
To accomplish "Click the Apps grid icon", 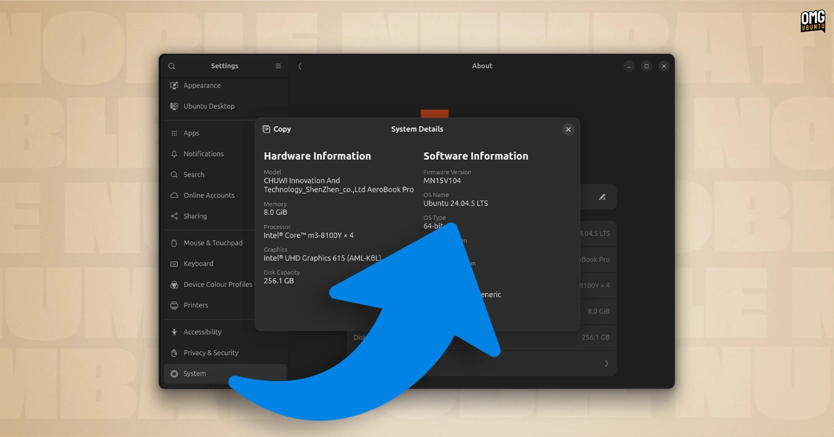I will [x=174, y=133].
